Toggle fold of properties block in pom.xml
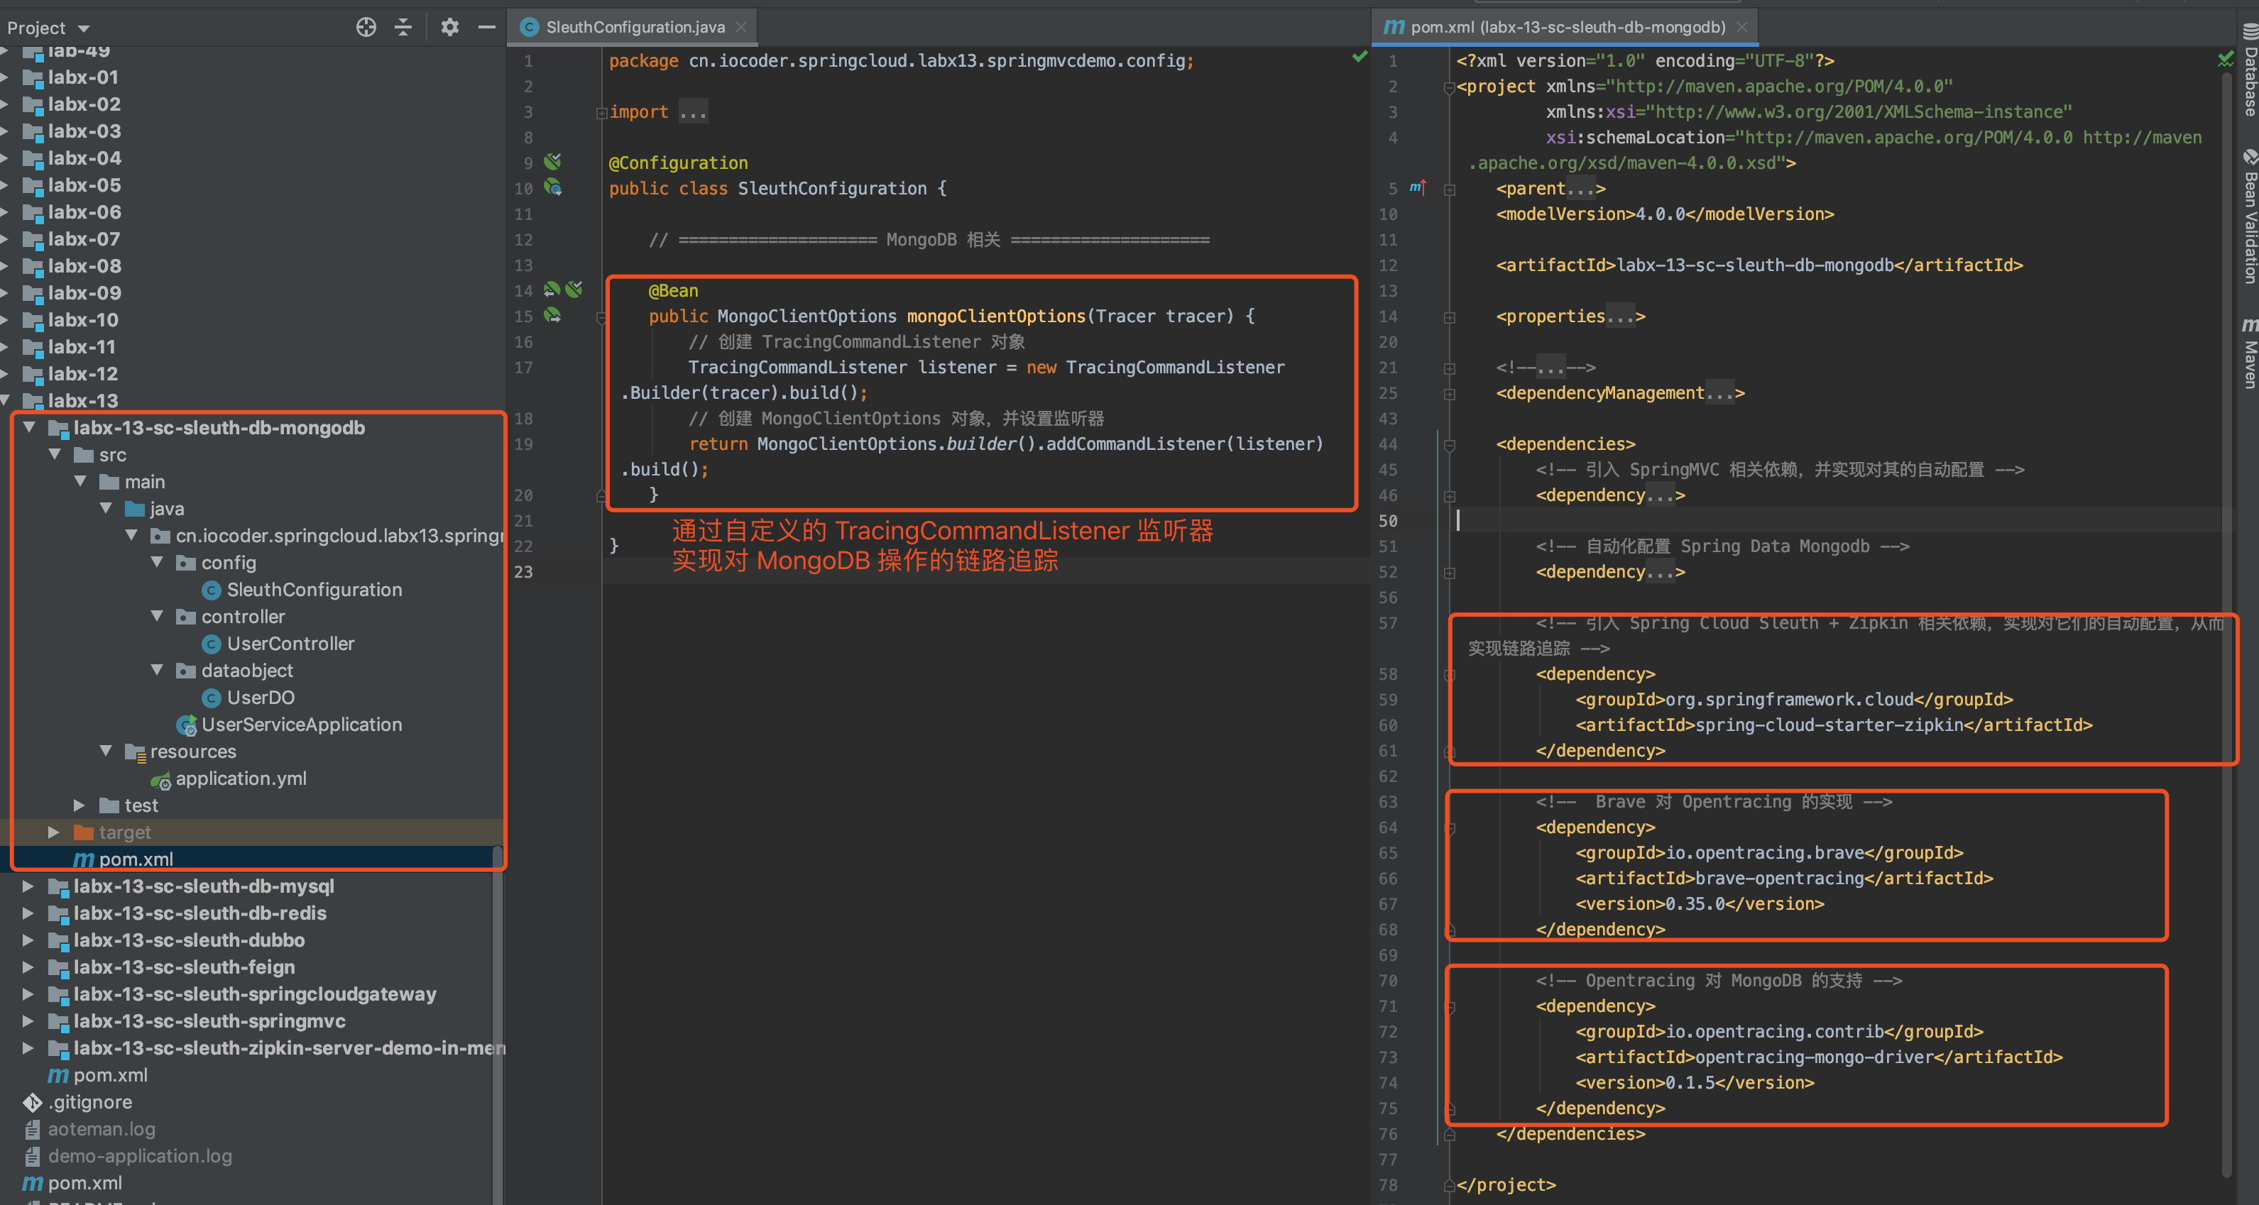Screen dimensions: 2259x1205 [1450, 317]
